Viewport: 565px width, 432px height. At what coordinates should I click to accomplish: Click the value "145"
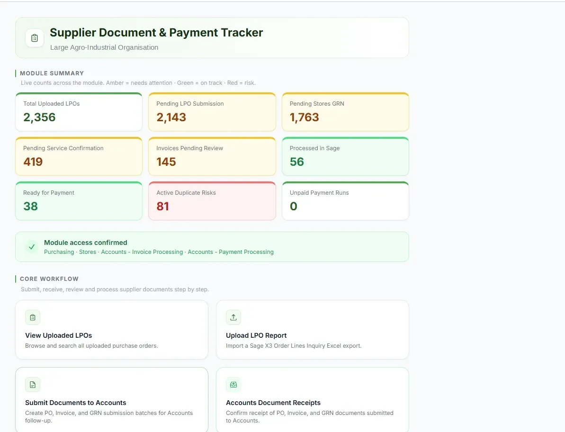[x=166, y=162]
